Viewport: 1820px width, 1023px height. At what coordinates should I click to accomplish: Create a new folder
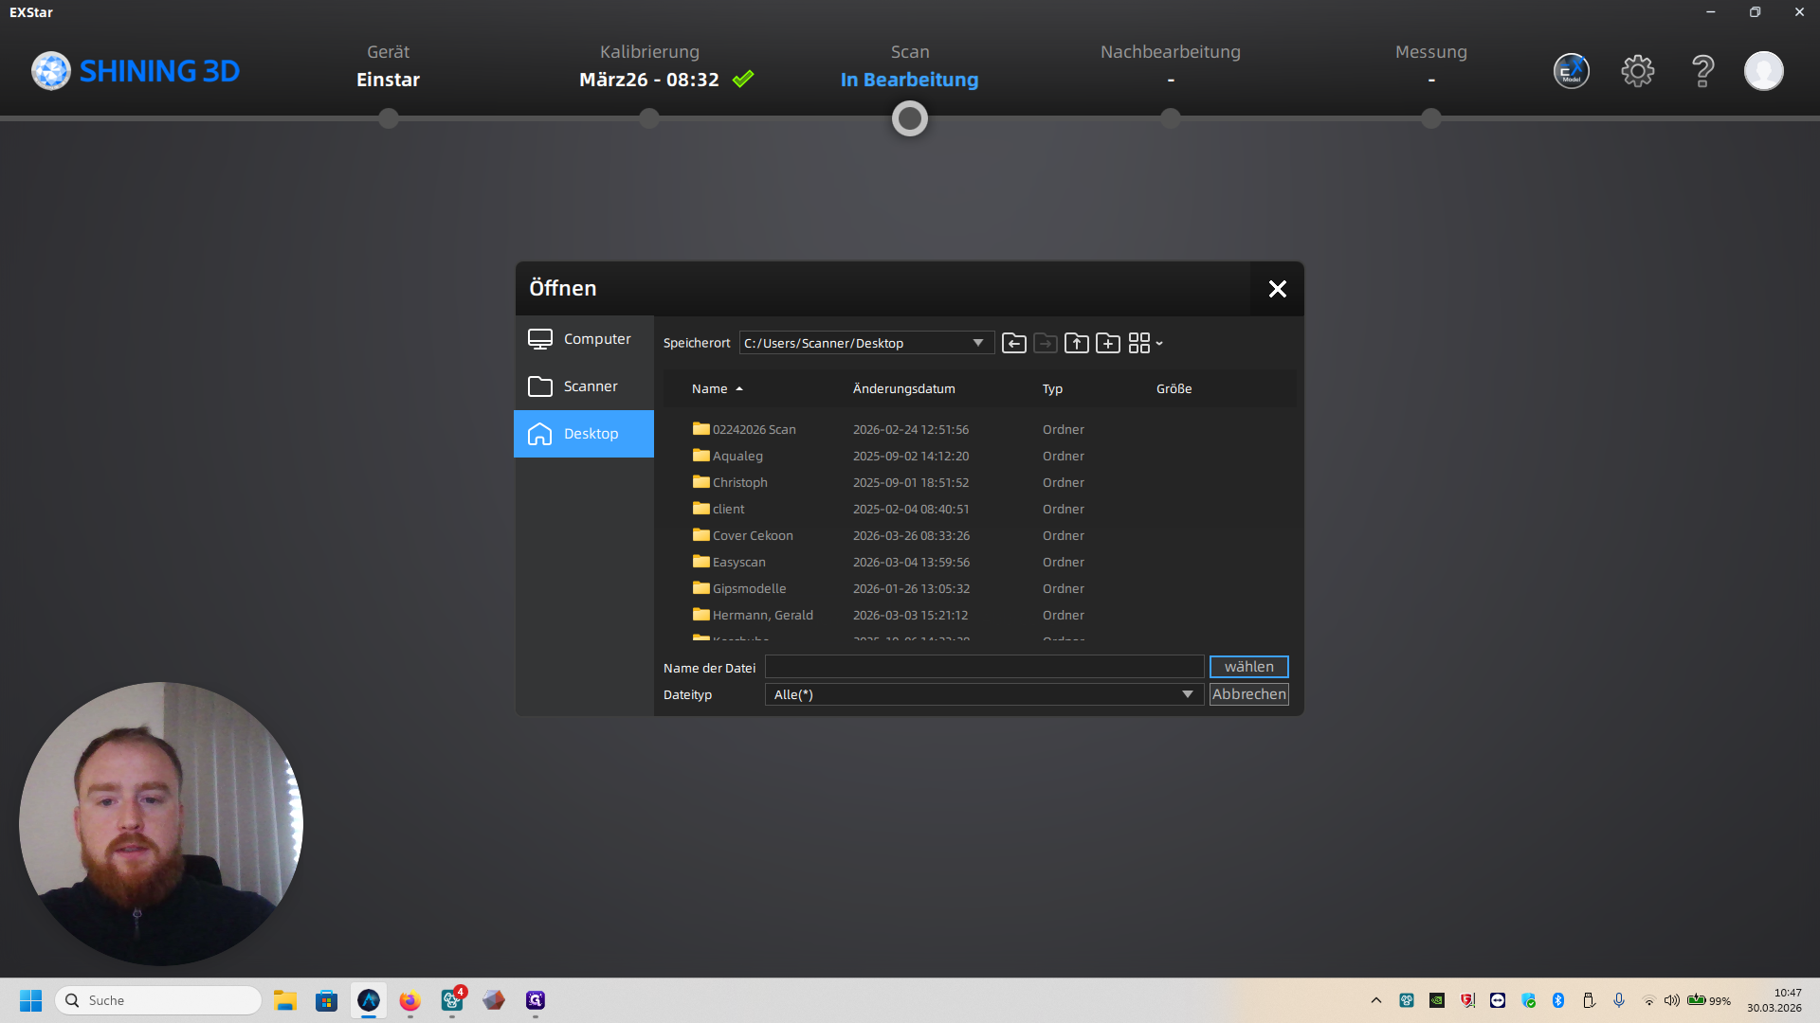[x=1107, y=343]
